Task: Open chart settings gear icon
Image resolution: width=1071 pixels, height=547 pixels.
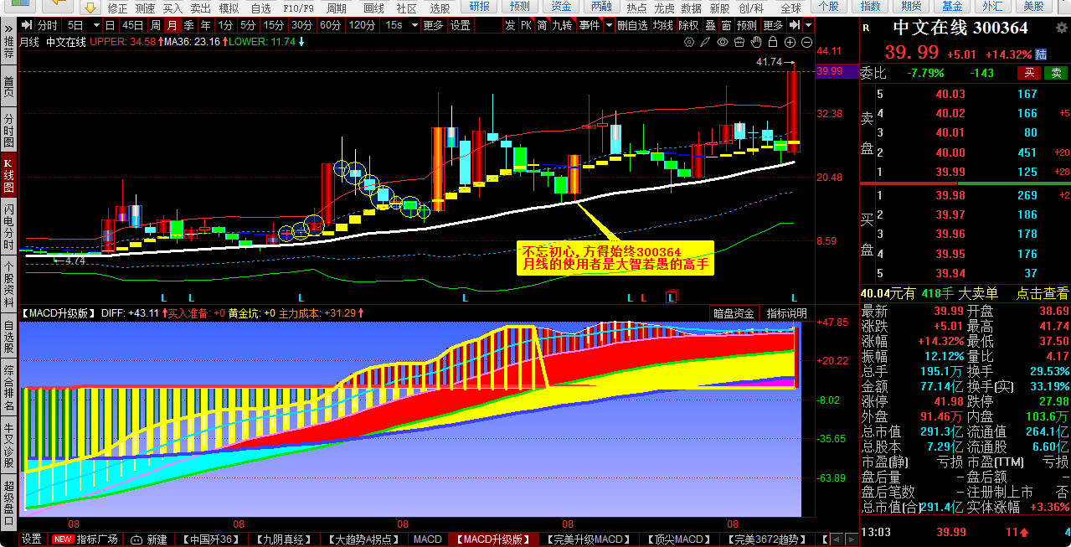Action: click(x=689, y=42)
